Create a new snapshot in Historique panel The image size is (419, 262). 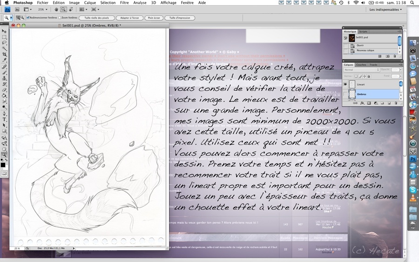pos(387,56)
